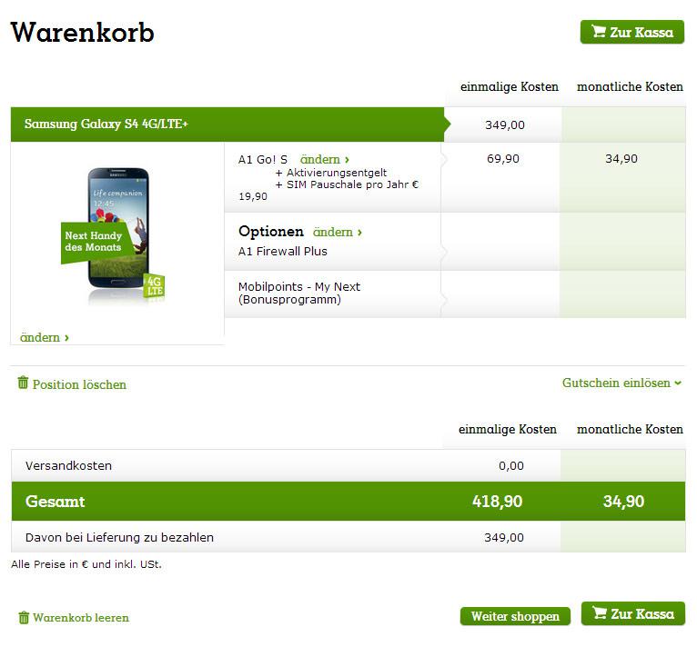Click the 349,00 device price in the Samsung header row

point(505,125)
